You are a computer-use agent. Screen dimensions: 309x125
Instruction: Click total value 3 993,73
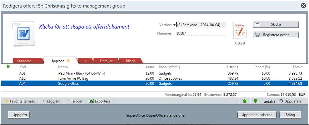coord(295,73)
